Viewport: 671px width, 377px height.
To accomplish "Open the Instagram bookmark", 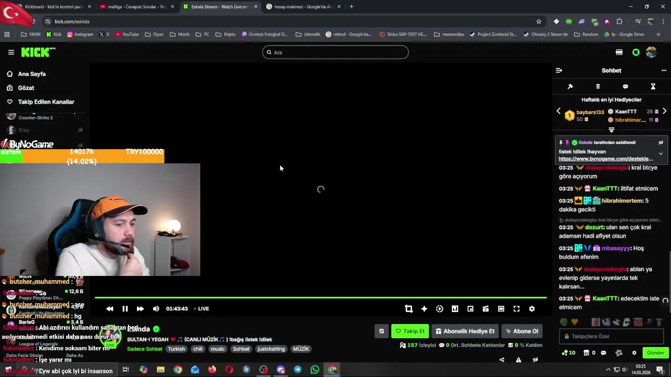I will point(80,35).
